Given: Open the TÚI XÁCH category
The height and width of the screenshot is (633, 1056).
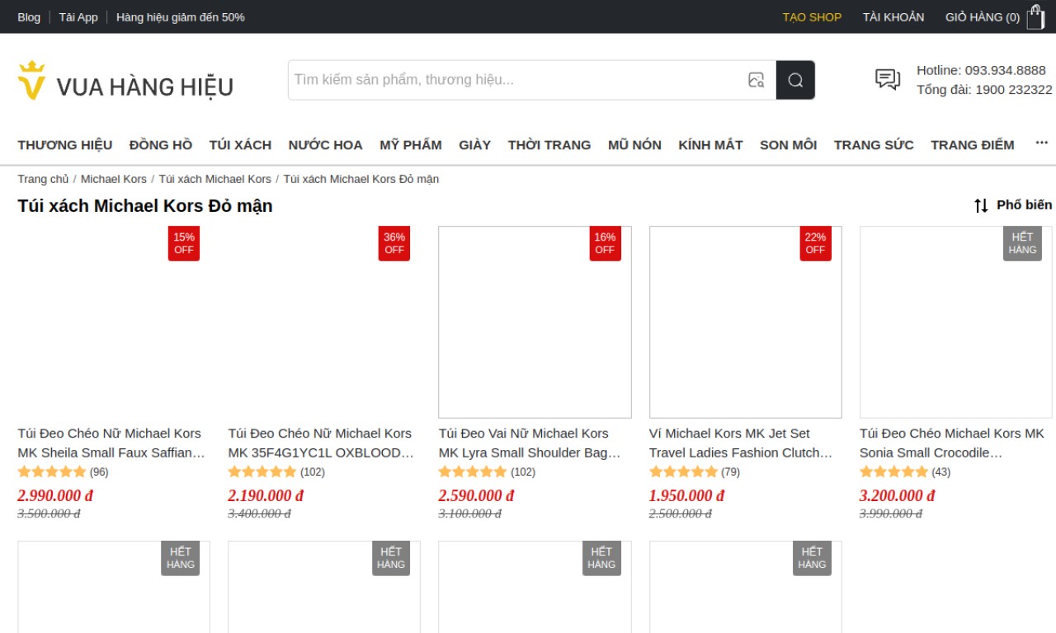Looking at the screenshot, I should pos(240,145).
